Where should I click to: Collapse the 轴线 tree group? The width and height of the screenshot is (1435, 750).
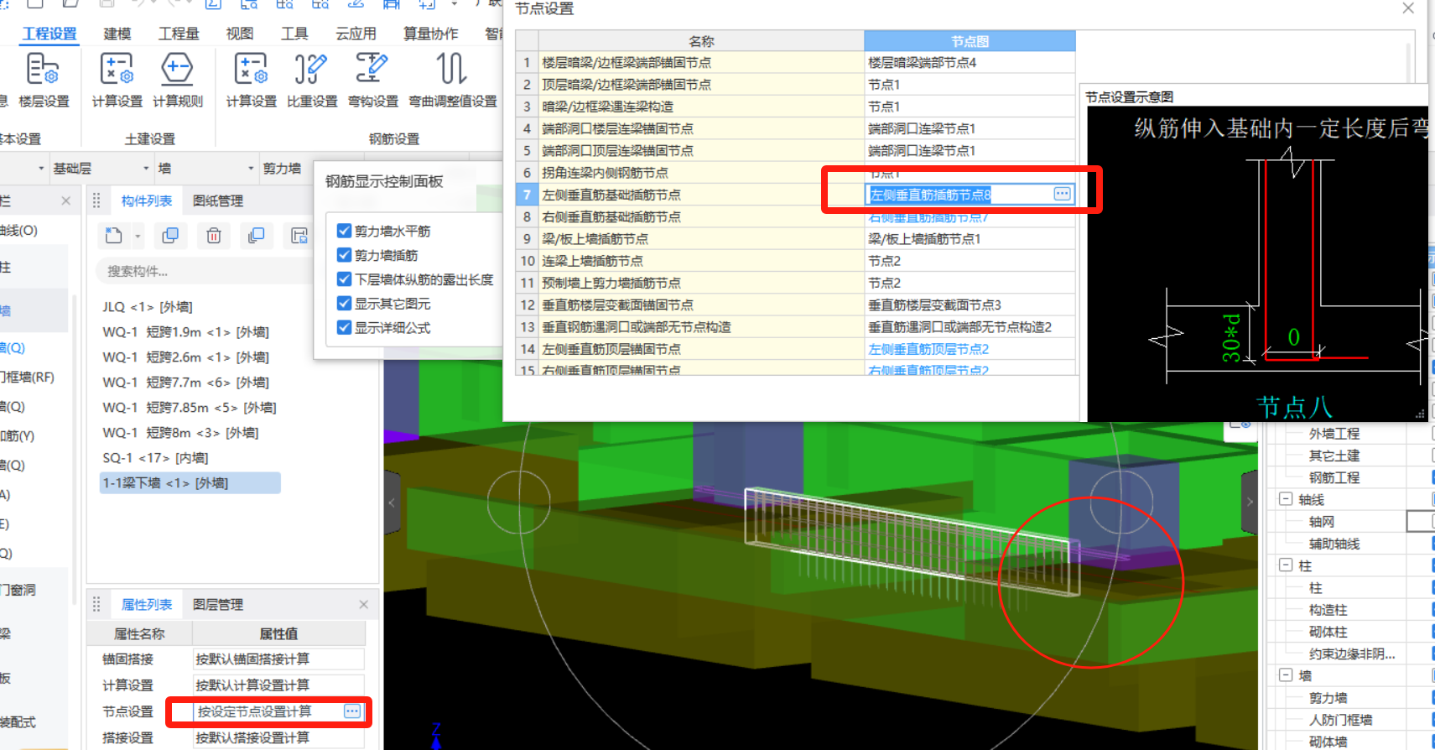1285,499
